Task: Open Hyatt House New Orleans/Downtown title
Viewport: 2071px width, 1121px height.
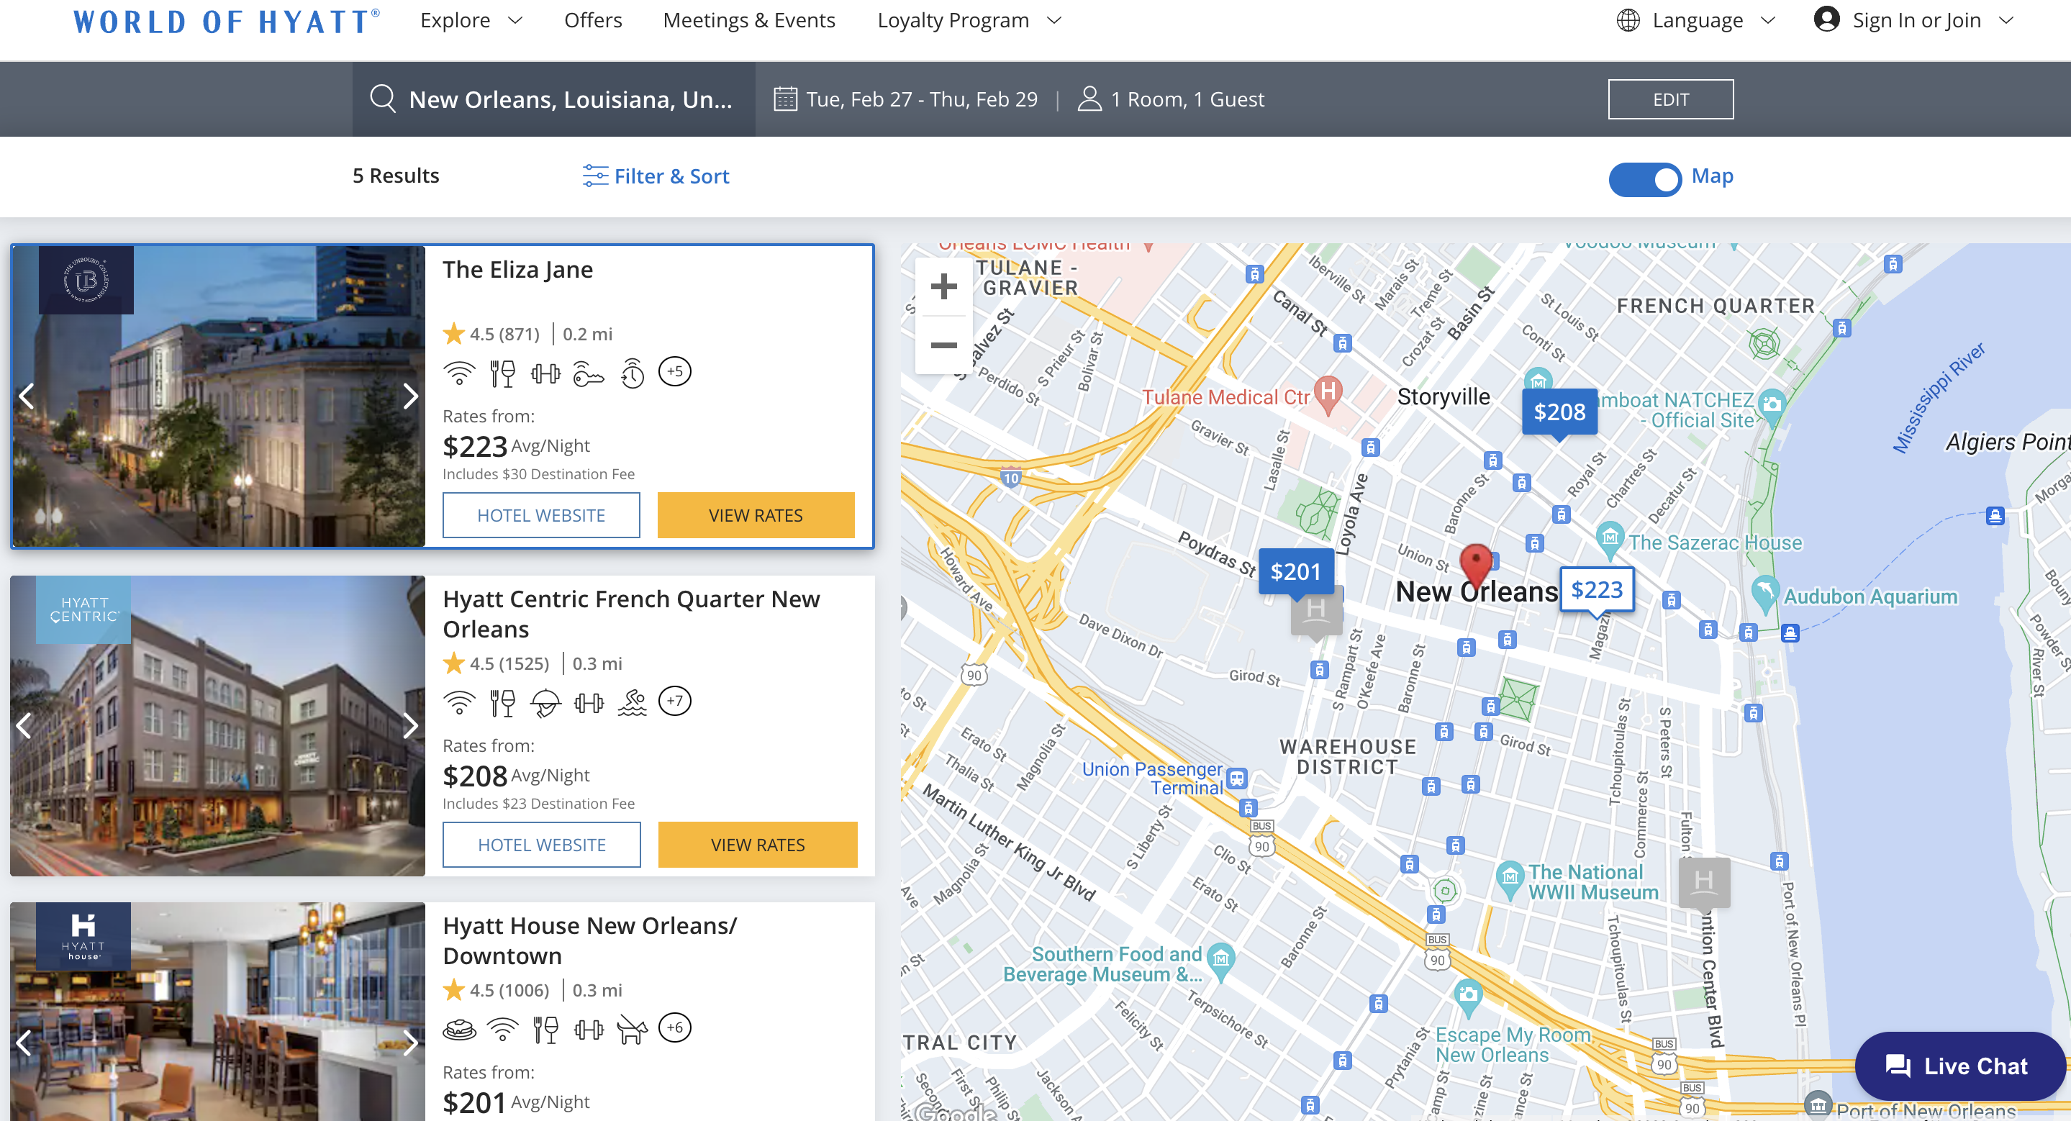Action: coord(589,940)
